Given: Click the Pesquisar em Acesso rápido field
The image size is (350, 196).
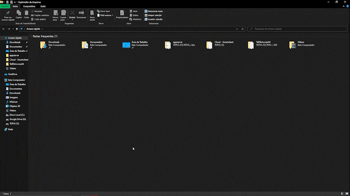Looking at the screenshot, I should [297, 29].
